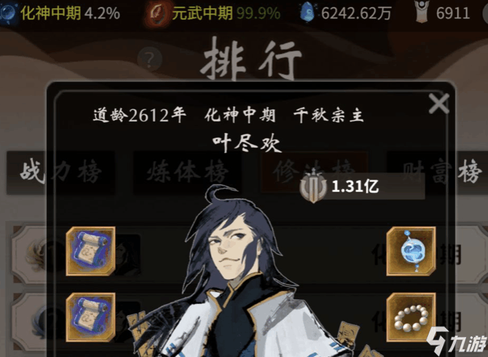
Task: Tap the player name 叶尽欢
Action: coord(247,144)
